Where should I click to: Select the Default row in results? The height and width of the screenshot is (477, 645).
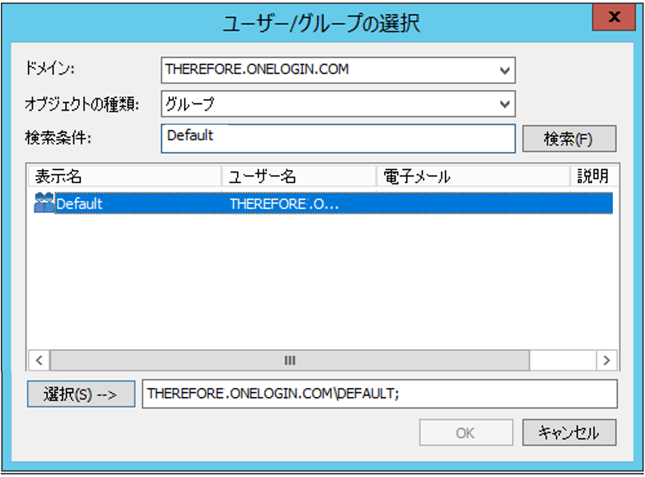[x=323, y=203]
